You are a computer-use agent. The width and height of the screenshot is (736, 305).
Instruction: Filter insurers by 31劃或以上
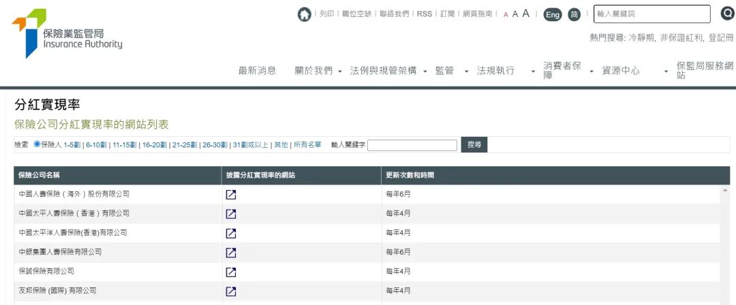tap(251, 145)
